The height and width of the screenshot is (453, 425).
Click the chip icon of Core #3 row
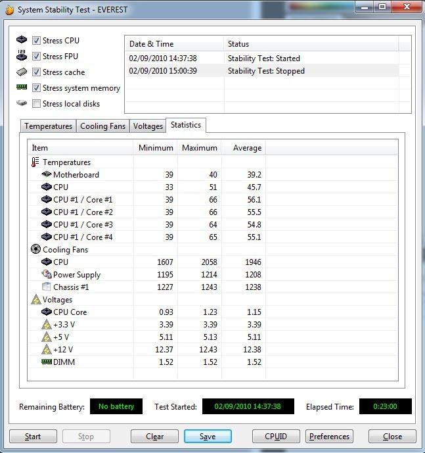47,224
